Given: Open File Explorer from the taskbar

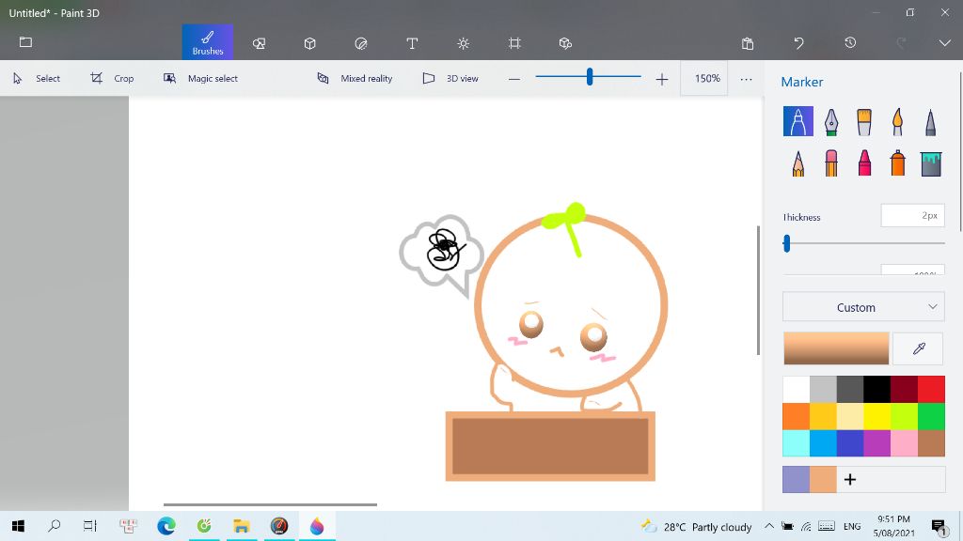Looking at the screenshot, I should coord(242,526).
